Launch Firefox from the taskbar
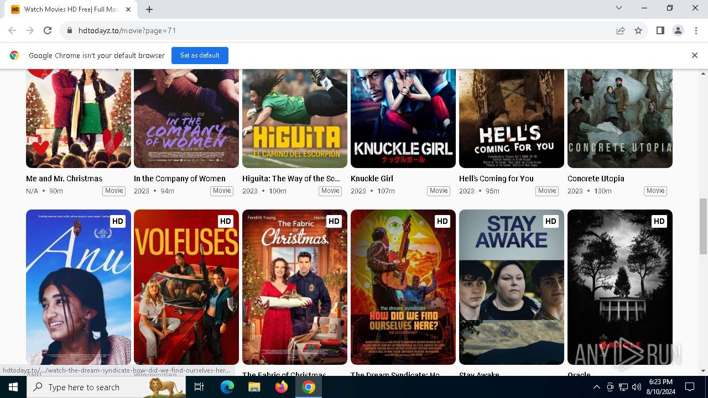The width and height of the screenshot is (708, 398). tap(282, 387)
